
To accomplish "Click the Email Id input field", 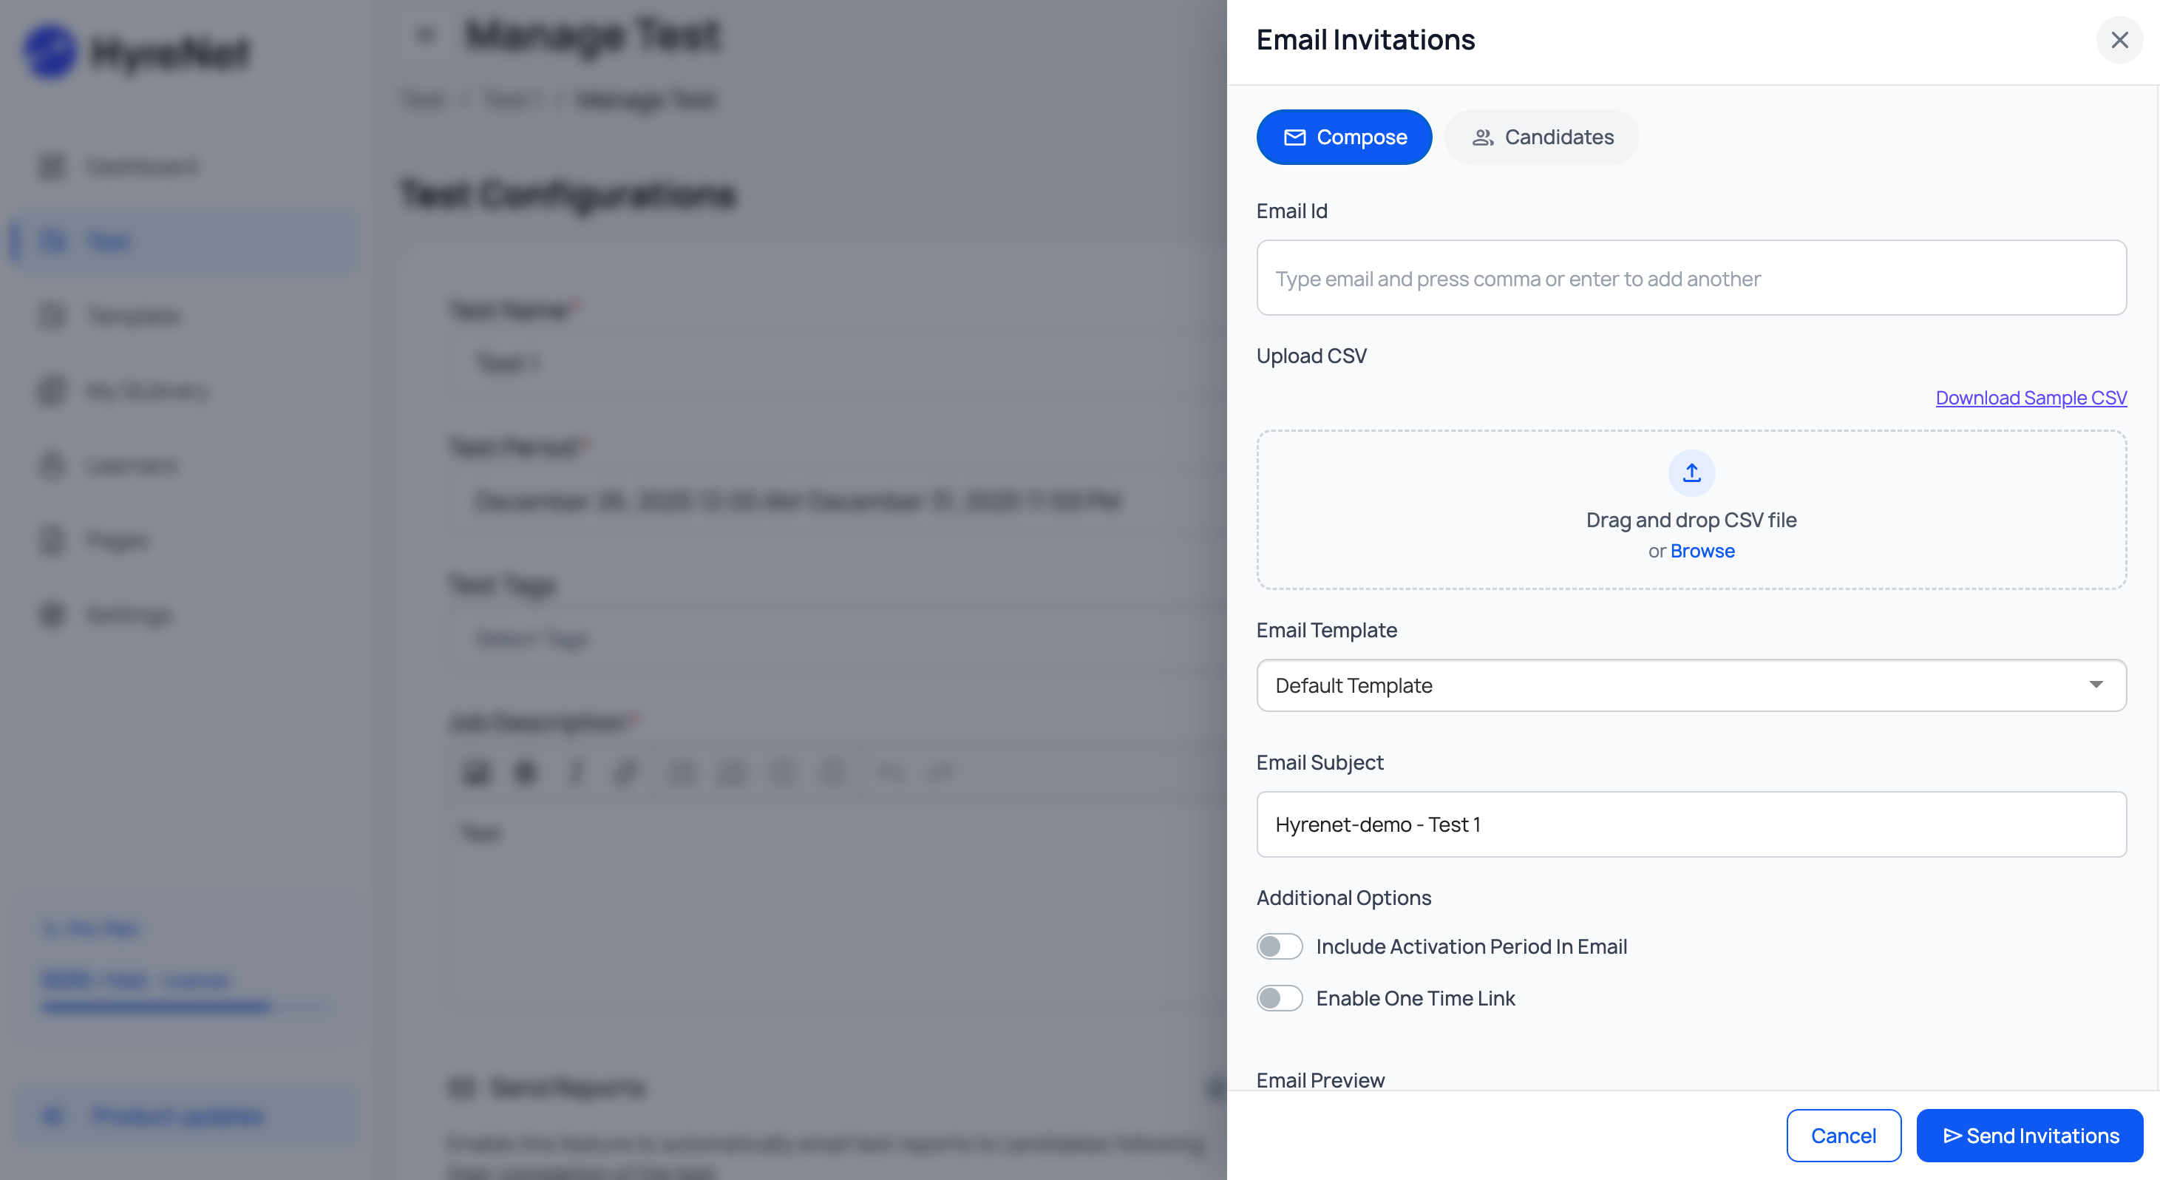I will 1691,279.
